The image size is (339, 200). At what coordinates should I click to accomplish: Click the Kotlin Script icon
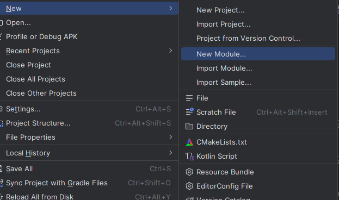pyautogui.click(x=189, y=157)
